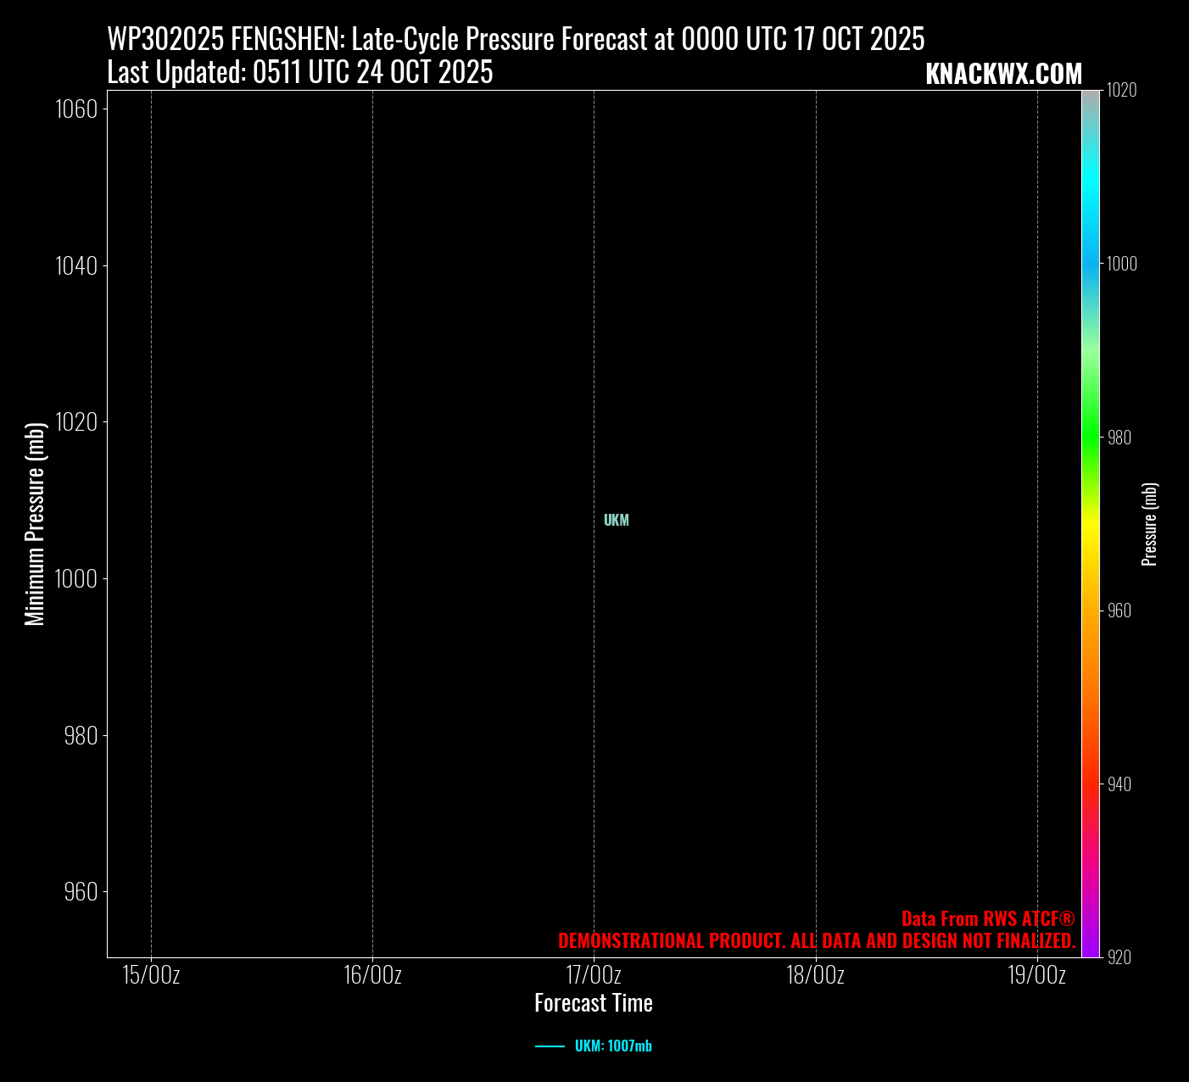The height and width of the screenshot is (1082, 1189).
Task: Select the UKM: 1007mb legend entry
Action: tap(612, 1046)
